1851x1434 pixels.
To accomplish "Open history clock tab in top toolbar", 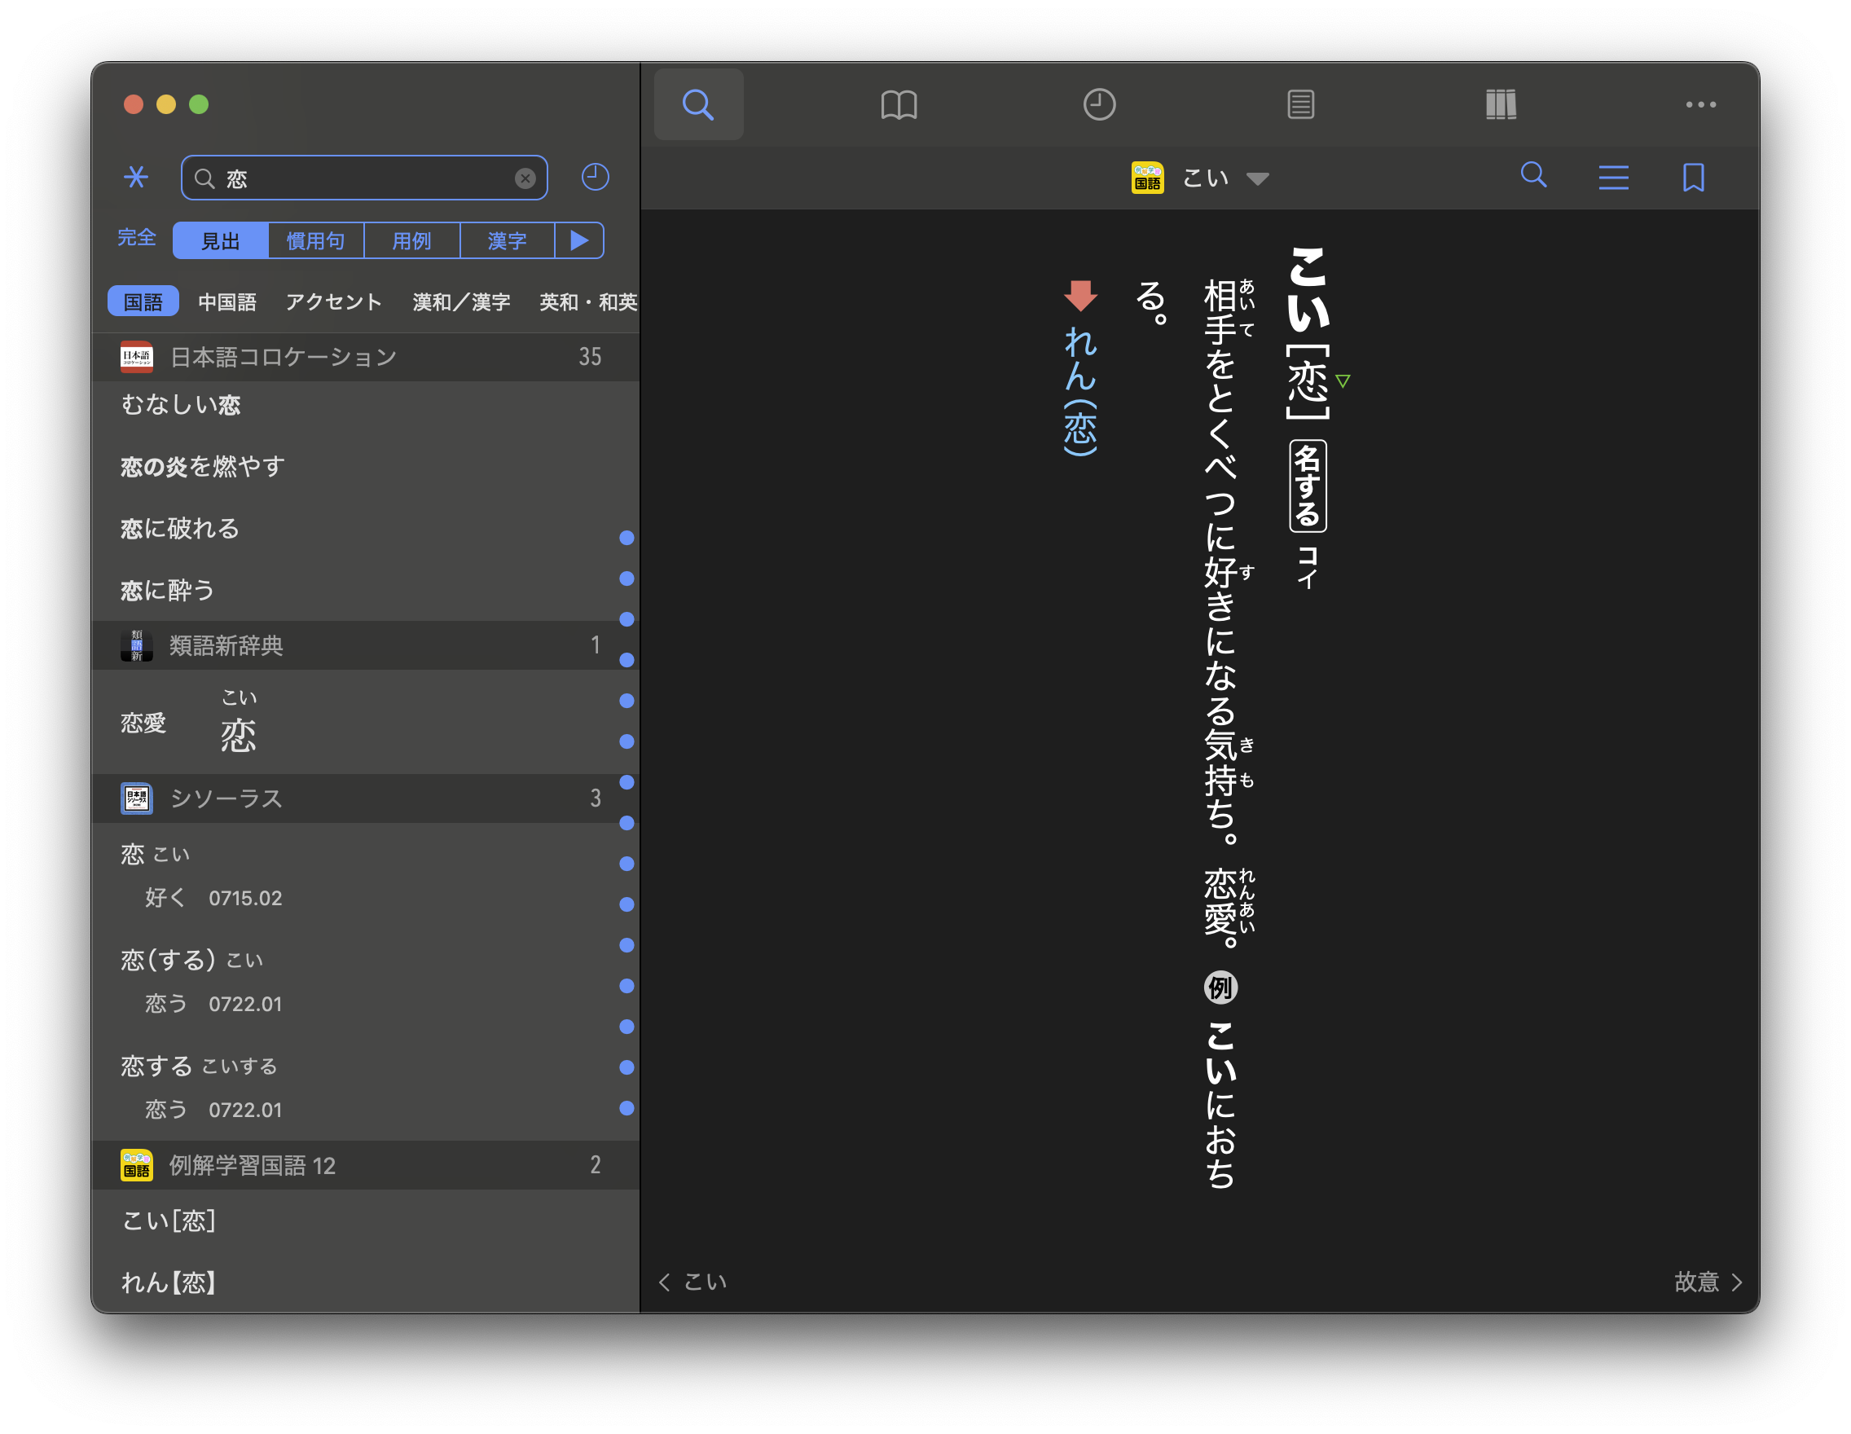I will point(1099,104).
